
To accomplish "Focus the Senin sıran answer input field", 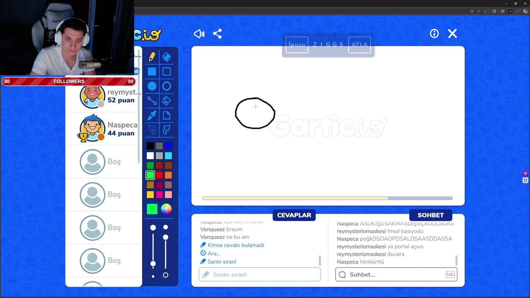I will click(260, 274).
